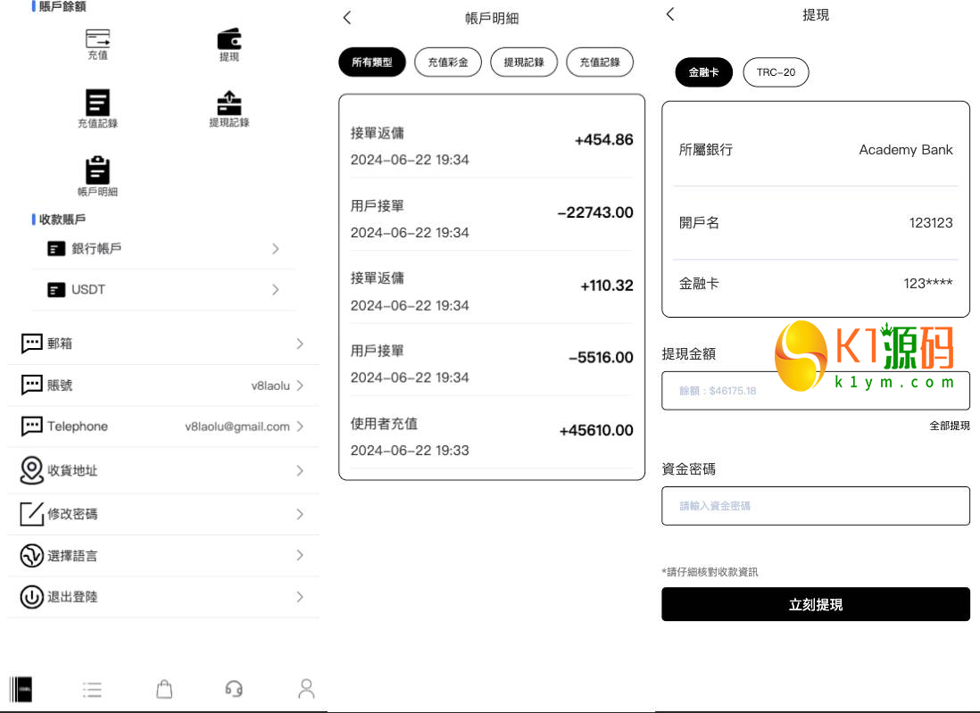Select the +45610.00 使用者充值 entry
Viewport: 980px width, 713px height.
(492, 436)
